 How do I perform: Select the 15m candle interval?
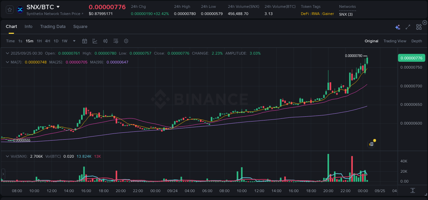[29, 41]
